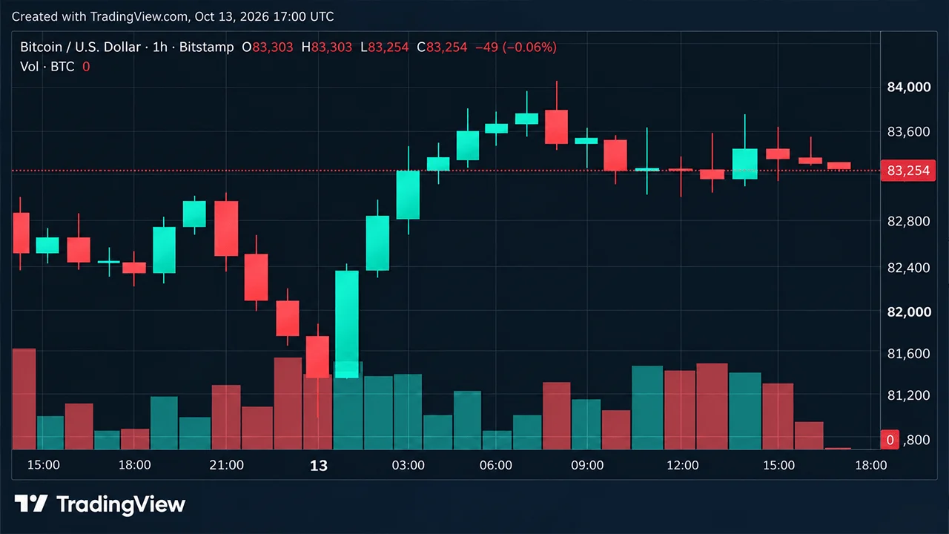Image resolution: width=949 pixels, height=534 pixels.
Task: Click the red 83,254 current price tag
Action: [908, 171]
